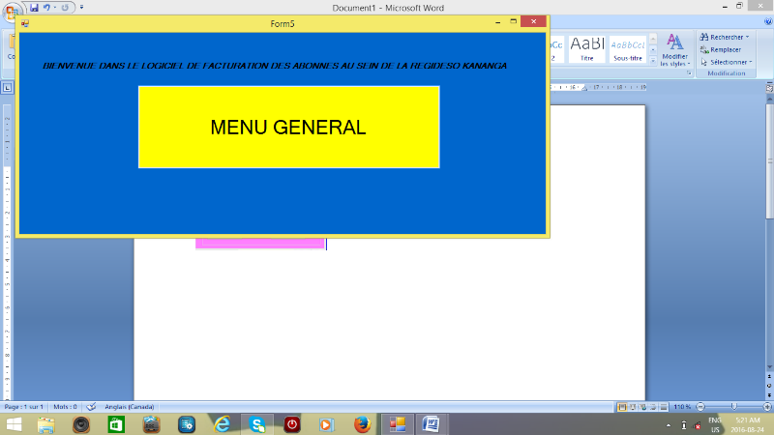The image size is (774, 435).
Task: Click the Word vertical scrollbar thumb
Action: click(x=769, y=160)
